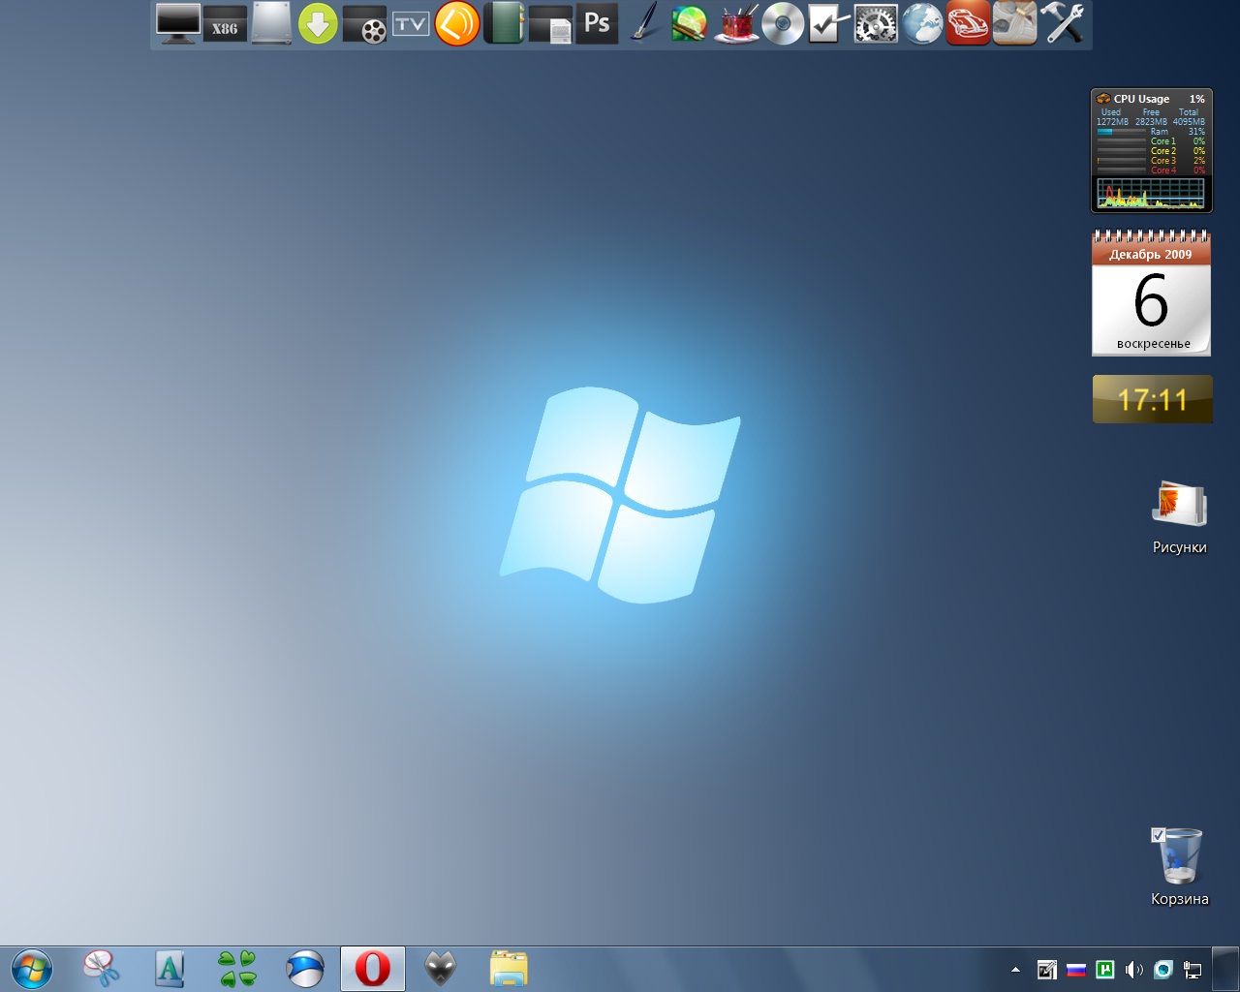Select the Корзина recycle bin icon
Image resolution: width=1240 pixels, height=992 pixels.
[x=1179, y=867]
